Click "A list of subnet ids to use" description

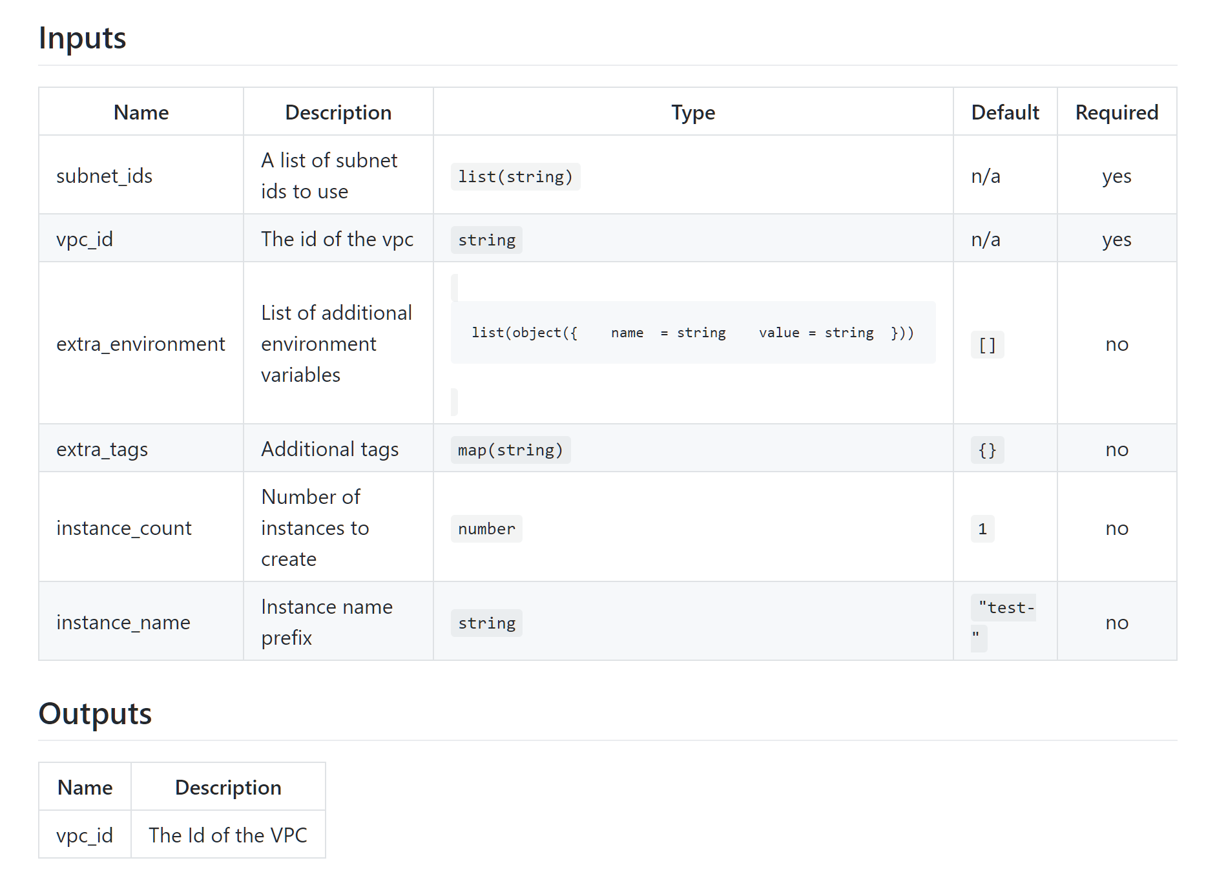[329, 176]
